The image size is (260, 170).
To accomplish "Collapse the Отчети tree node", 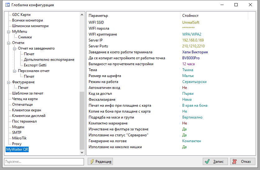I will tap(9, 43).
